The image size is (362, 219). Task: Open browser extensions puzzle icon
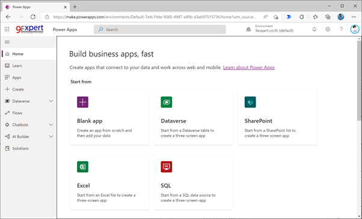pos(301,17)
